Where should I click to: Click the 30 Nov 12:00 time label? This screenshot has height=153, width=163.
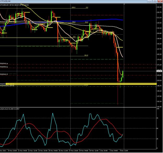click(x=94, y=151)
